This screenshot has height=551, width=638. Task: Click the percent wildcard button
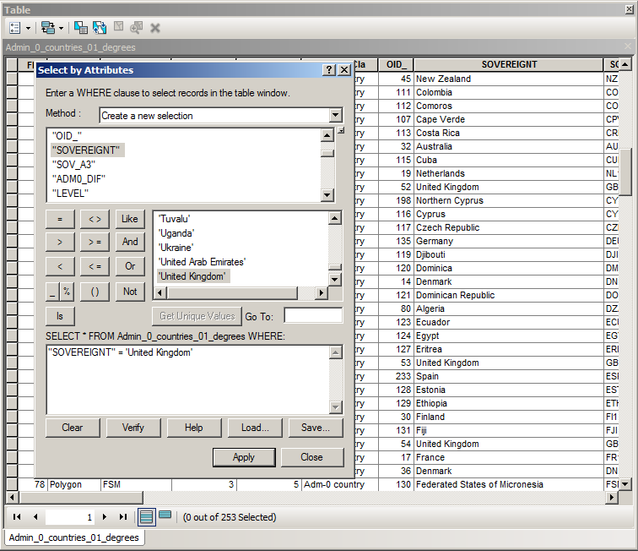67,292
